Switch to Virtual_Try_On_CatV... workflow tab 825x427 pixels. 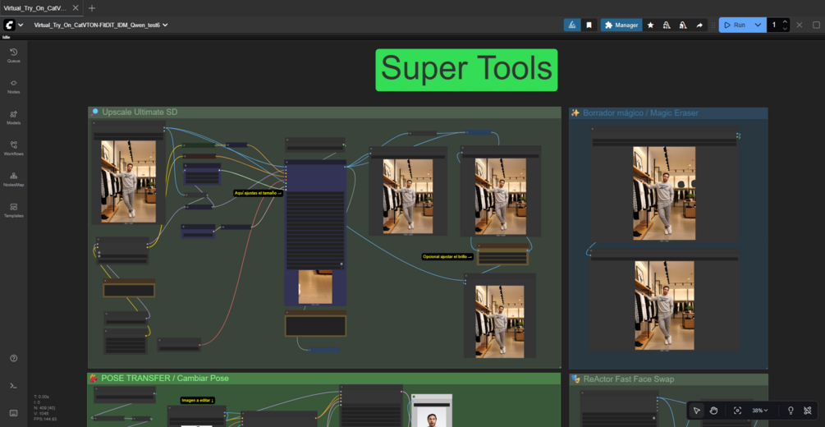(35, 8)
